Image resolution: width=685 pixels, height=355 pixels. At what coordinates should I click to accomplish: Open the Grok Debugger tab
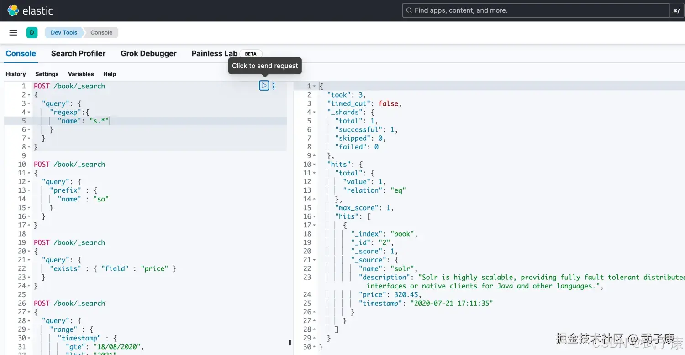pos(148,53)
